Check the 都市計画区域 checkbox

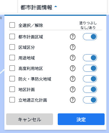12,37
